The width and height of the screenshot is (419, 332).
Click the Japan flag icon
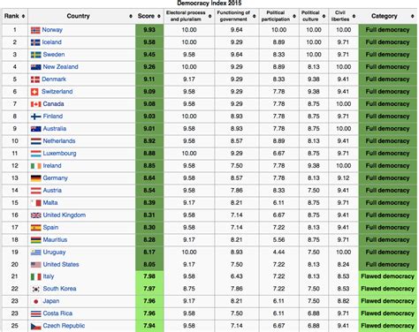tap(36, 301)
